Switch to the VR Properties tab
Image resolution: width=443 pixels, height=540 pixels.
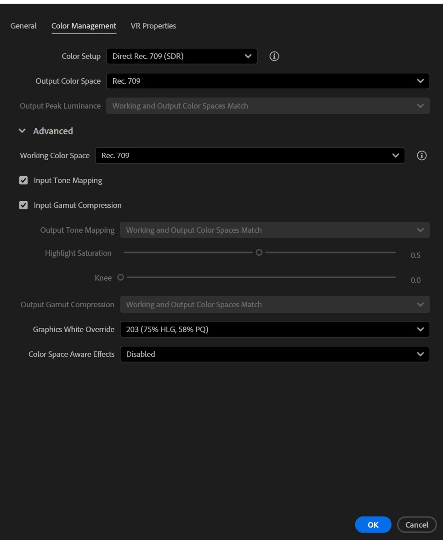(153, 26)
